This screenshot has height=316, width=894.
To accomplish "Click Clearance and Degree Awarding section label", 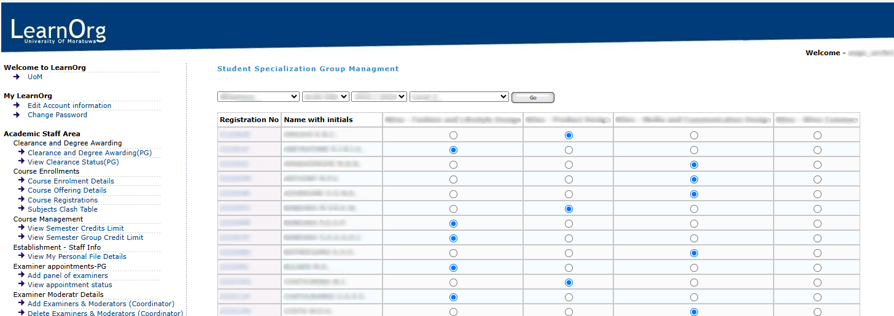I will coord(68,143).
